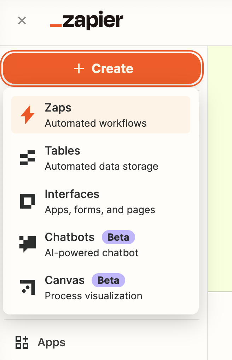The height and width of the screenshot is (360, 232).
Task: Choose Canvas process visualization
Action: 101,287
